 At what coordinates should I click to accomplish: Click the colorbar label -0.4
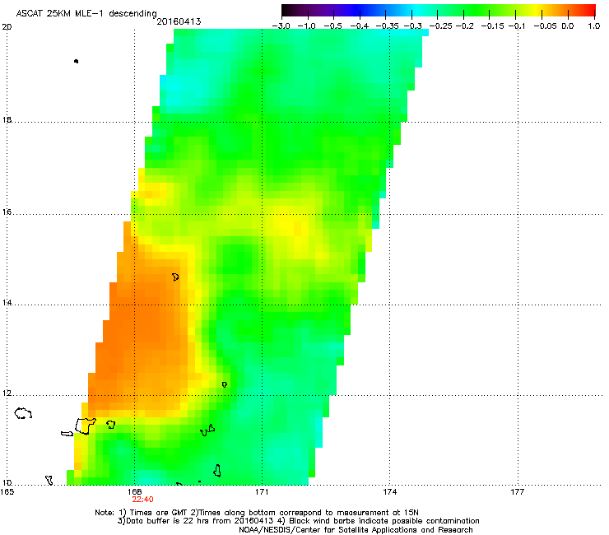click(360, 26)
